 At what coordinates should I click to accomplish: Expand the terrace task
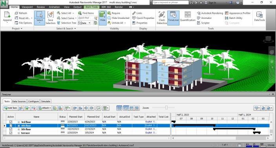click(19, 133)
